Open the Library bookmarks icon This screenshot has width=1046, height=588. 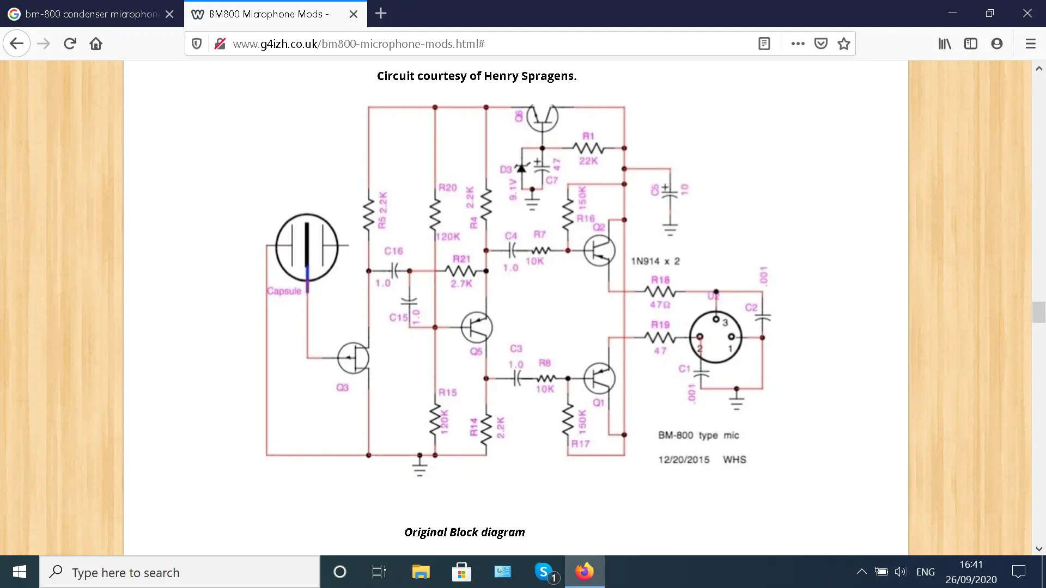[945, 44]
